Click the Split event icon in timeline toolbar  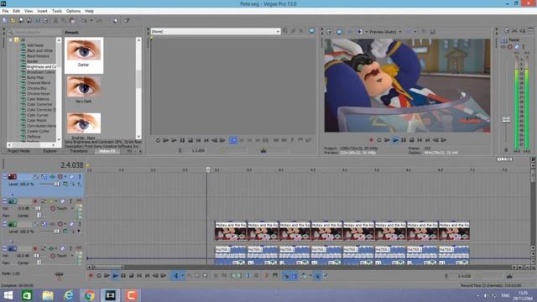(248, 276)
